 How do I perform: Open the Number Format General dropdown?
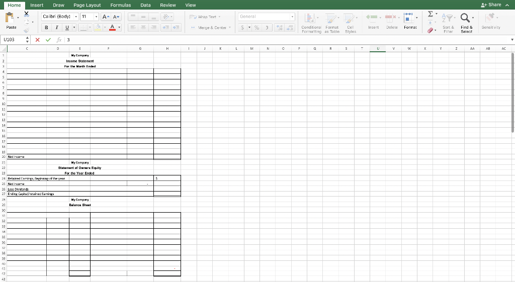pos(267,17)
